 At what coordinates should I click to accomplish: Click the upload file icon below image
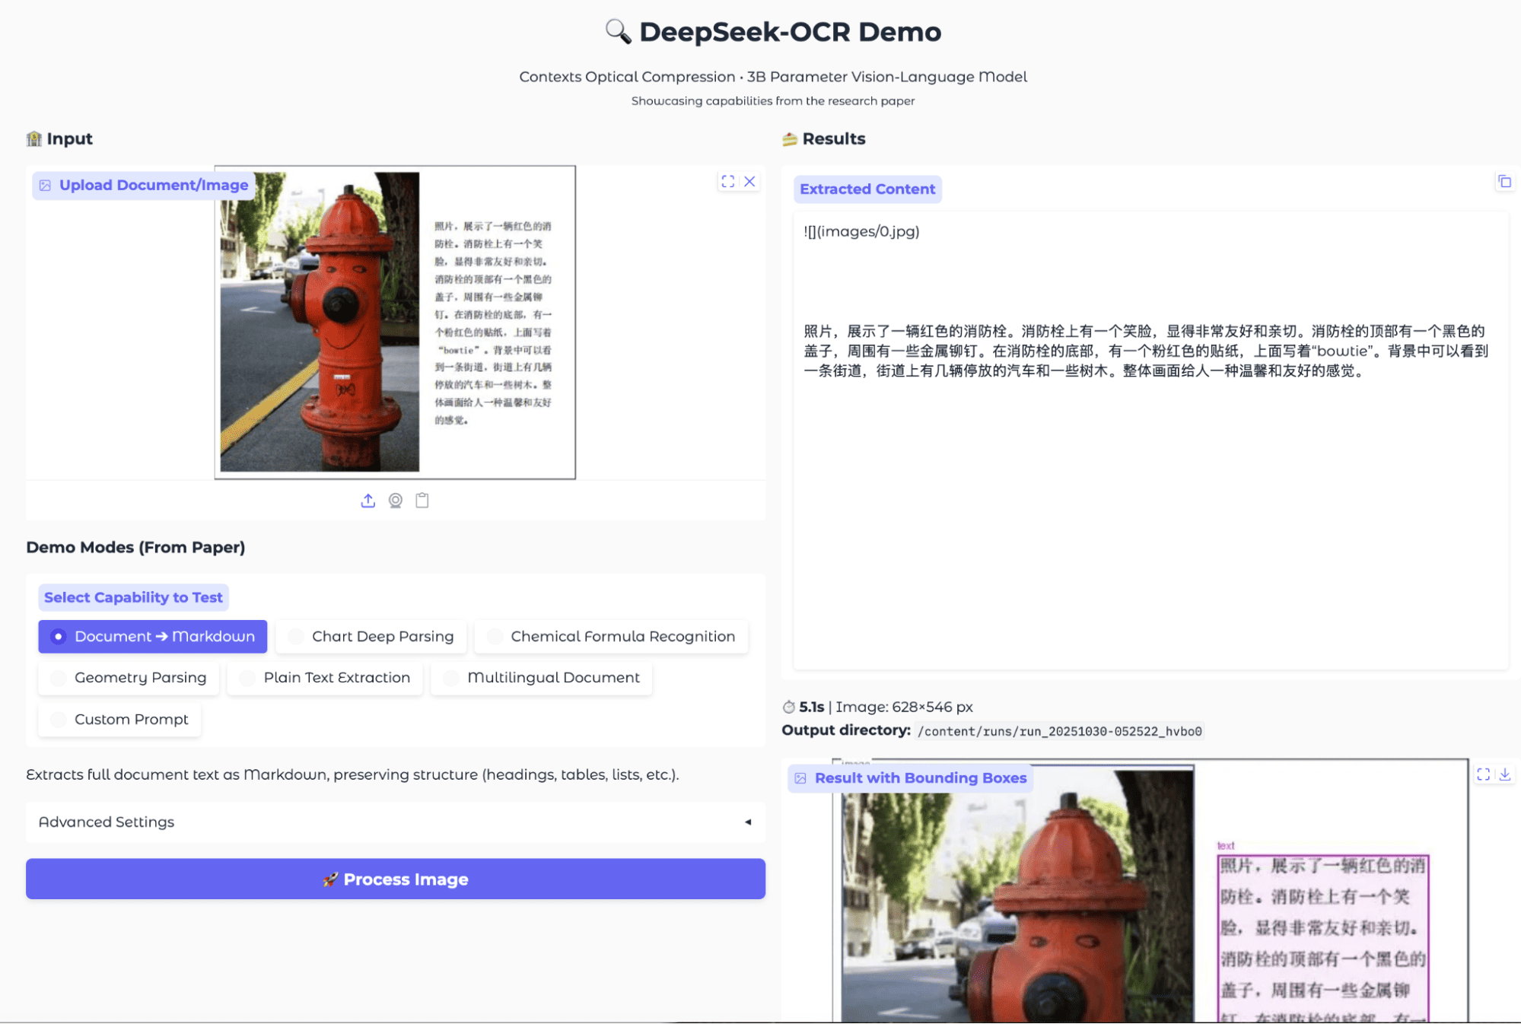[x=368, y=501]
